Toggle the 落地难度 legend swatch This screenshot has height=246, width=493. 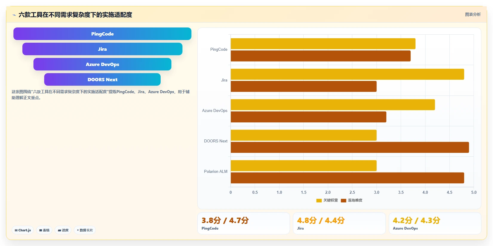click(343, 200)
